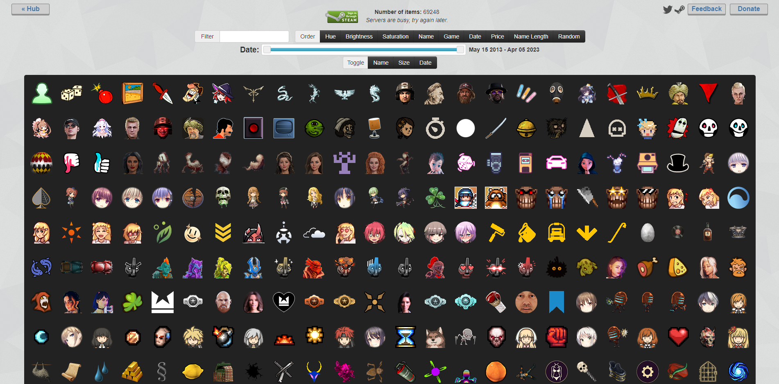Open the Twitter link icon
Image resolution: width=779 pixels, height=384 pixels.
coord(668,9)
